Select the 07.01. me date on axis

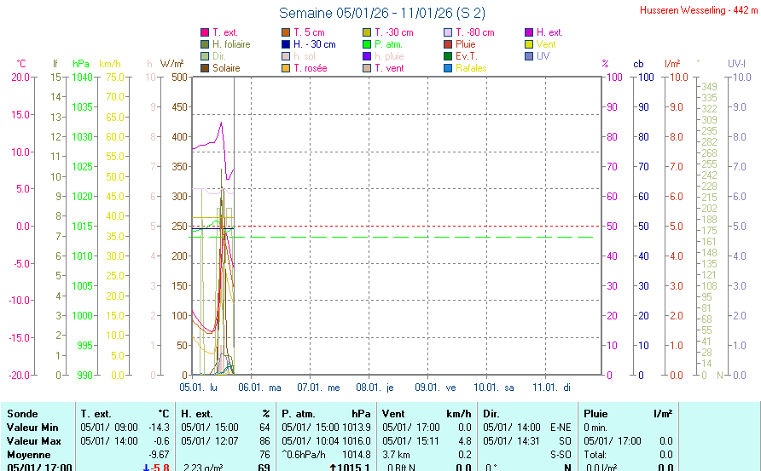coord(324,387)
